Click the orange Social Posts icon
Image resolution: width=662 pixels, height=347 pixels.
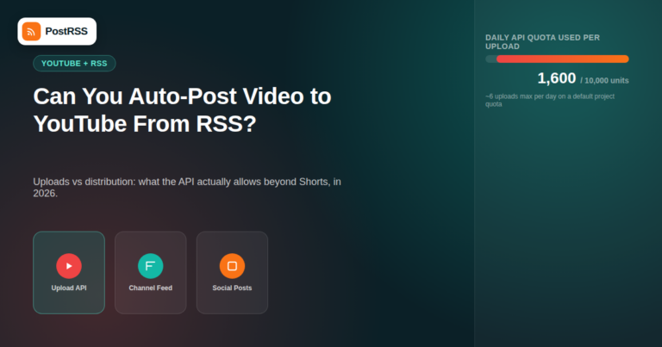pos(232,266)
